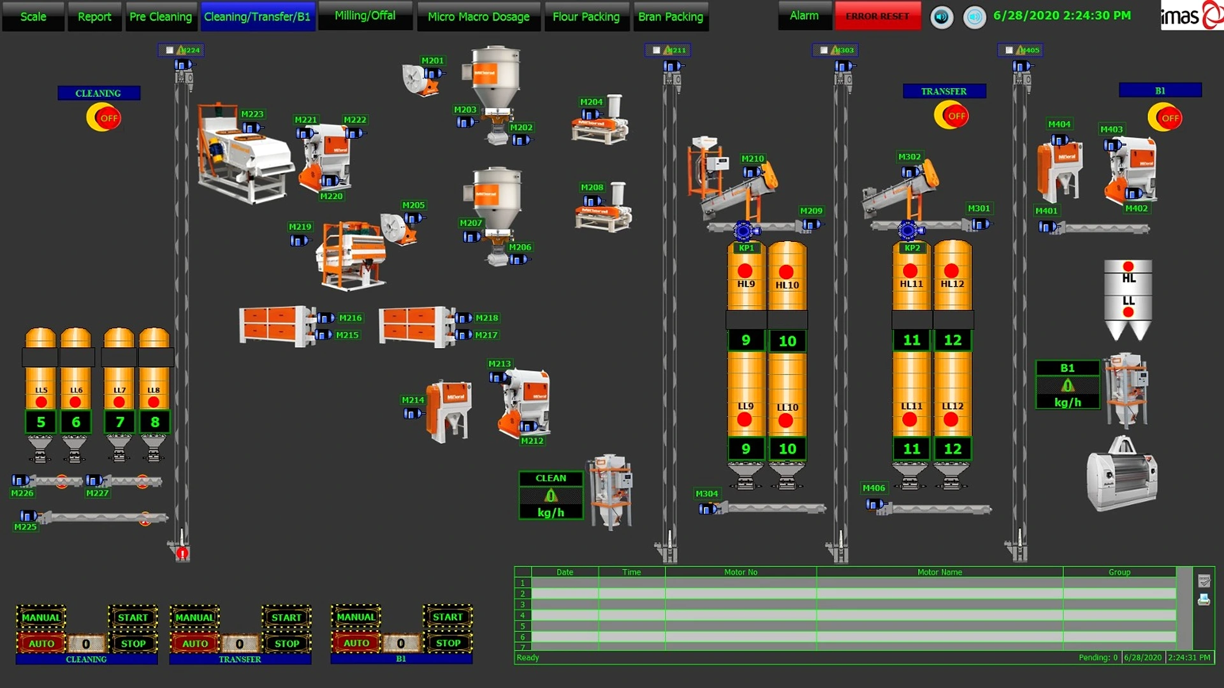Open the Alarm page
Viewport: 1224px width, 688px height.
[805, 15]
